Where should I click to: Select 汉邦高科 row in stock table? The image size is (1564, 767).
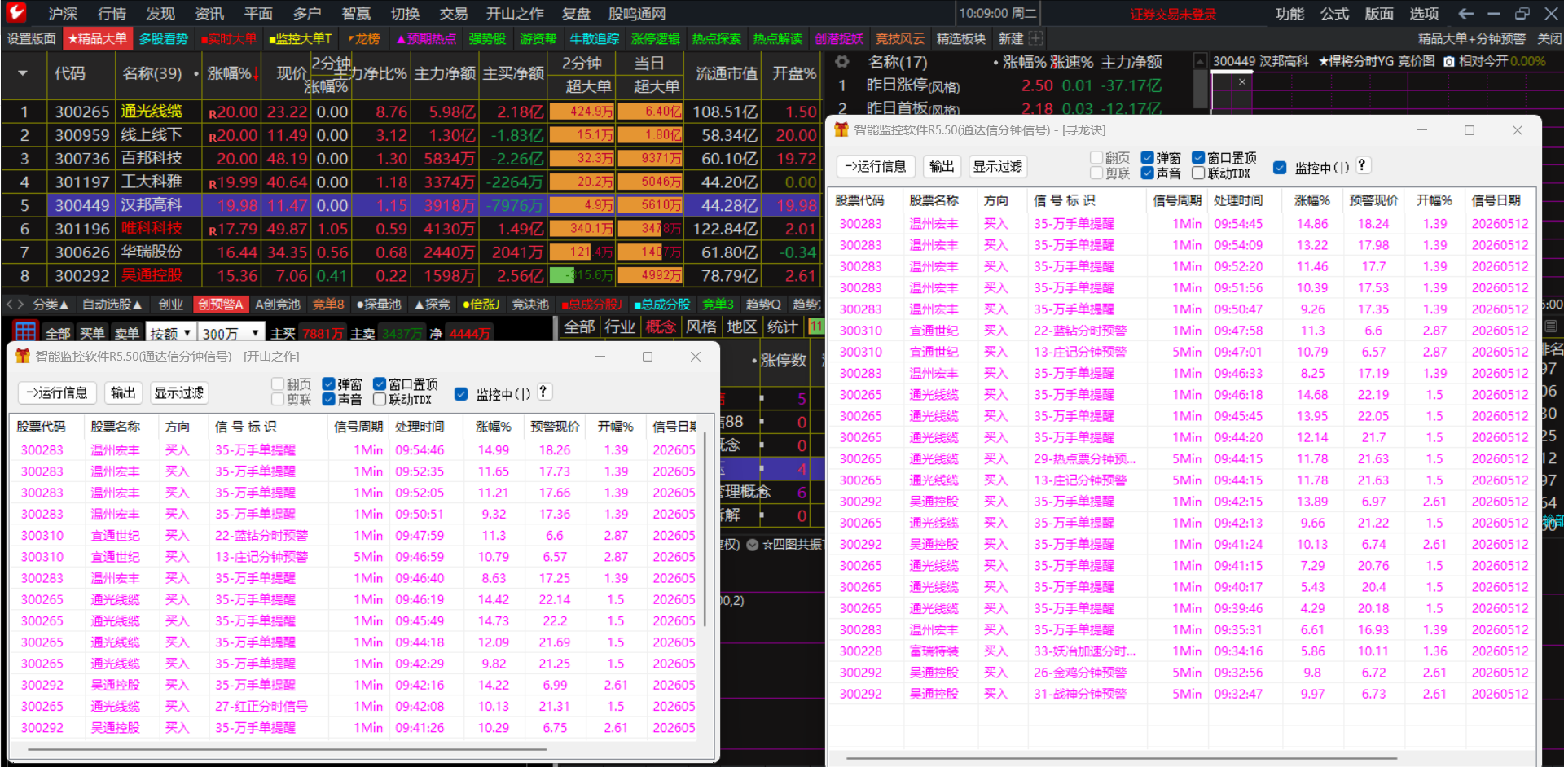tap(411, 205)
